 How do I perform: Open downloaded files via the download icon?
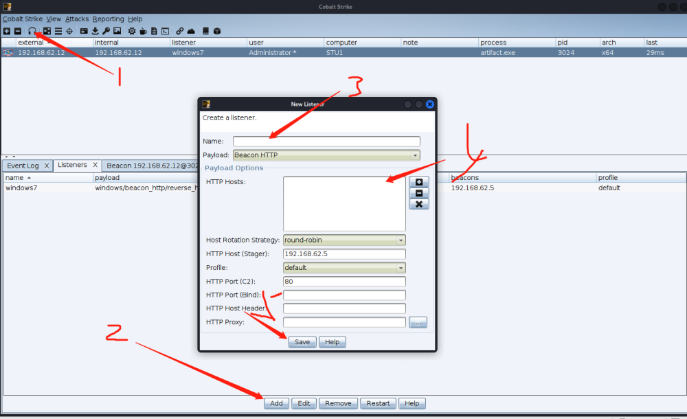tap(95, 31)
